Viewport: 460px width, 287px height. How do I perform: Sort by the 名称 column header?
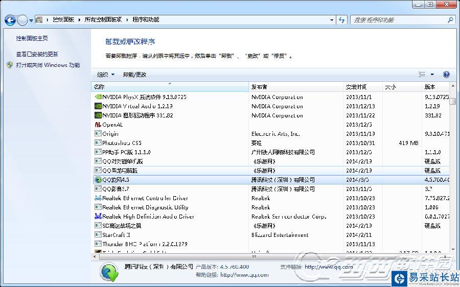point(170,87)
